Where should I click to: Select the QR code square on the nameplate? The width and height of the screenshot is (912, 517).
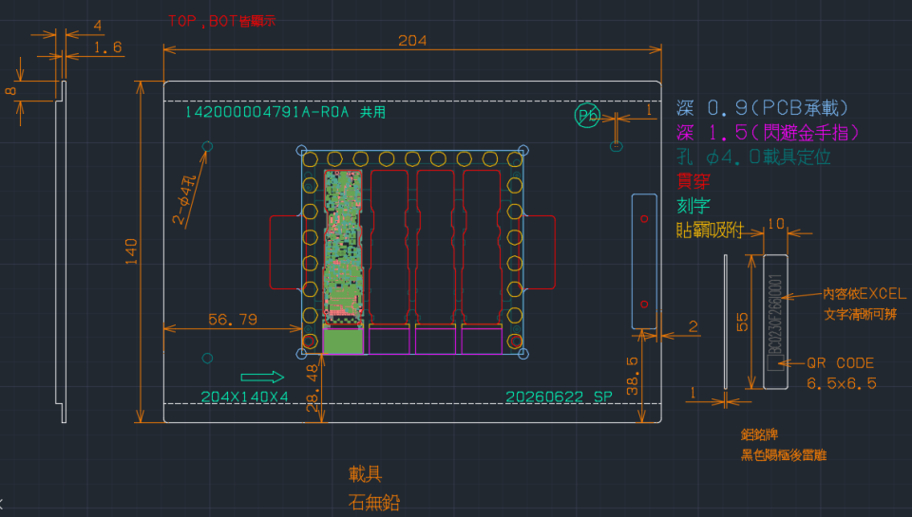[775, 363]
